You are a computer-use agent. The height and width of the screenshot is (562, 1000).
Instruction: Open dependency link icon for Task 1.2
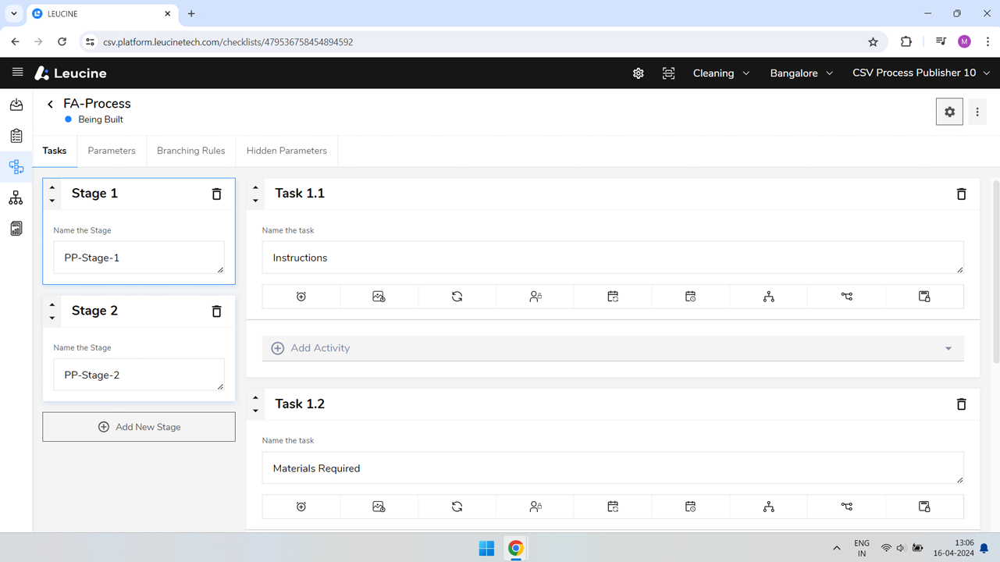tap(847, 507)
